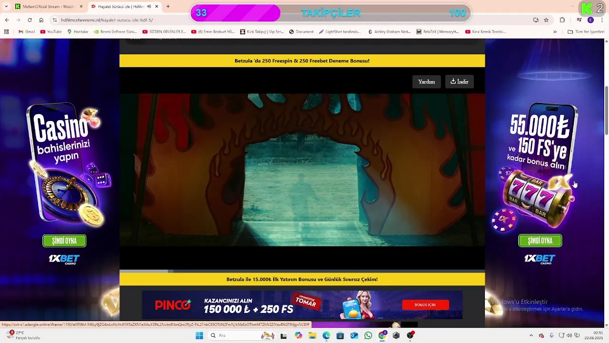This screenshot has height=343, width=609.
Task: Open the Chrome extensions menu
Action: click(x=562, y=20)
